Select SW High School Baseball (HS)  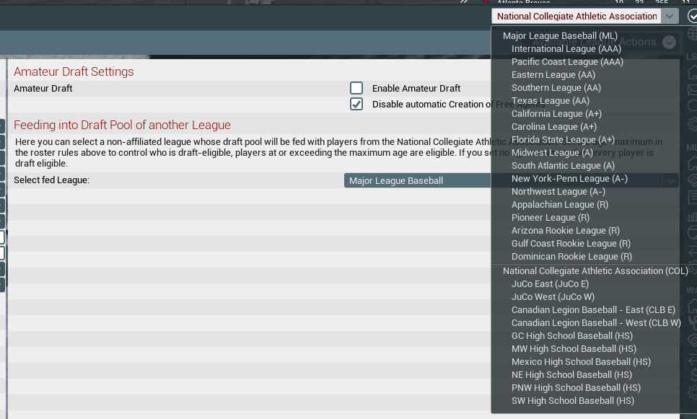tap(573, 401)
